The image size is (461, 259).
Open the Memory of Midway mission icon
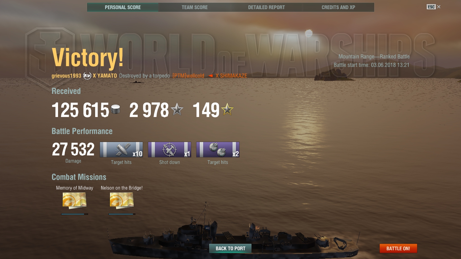[75, 200]
